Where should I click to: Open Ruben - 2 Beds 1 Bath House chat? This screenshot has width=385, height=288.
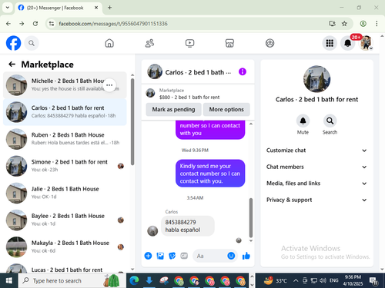point(65,139)
